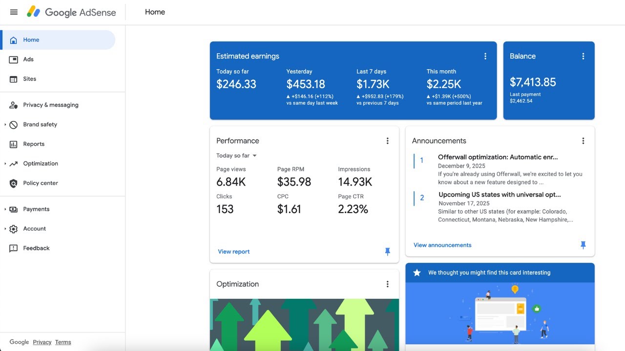Click Today so far earnings $246.33
Screen dimensions: 625x351
(236, 84)
